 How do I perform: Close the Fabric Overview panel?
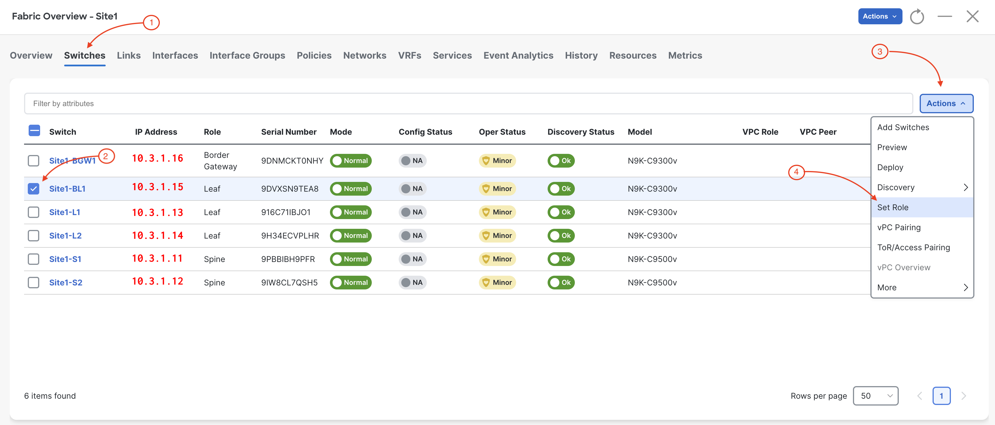(972, 16)
